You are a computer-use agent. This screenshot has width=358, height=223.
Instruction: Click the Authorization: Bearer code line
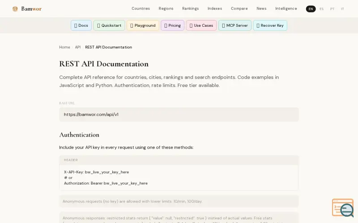[106, 183]
